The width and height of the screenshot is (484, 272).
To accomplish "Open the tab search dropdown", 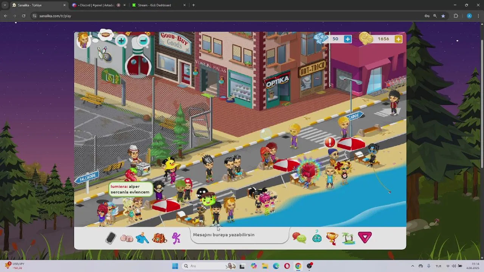I will (x=5, y=5).
